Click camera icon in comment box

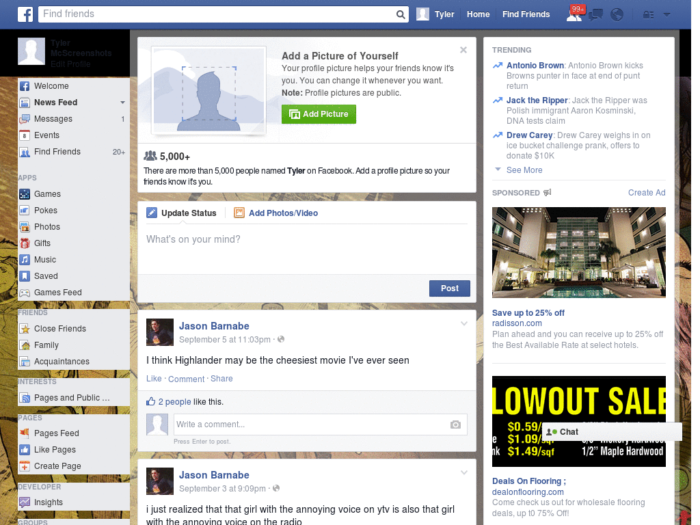(455, 425)
